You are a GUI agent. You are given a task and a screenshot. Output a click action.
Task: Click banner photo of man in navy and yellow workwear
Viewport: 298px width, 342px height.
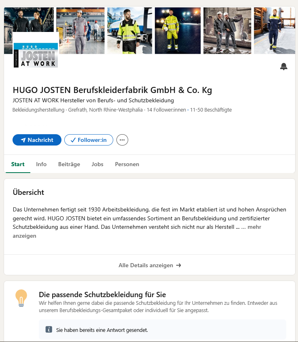(x=275, y=31)
